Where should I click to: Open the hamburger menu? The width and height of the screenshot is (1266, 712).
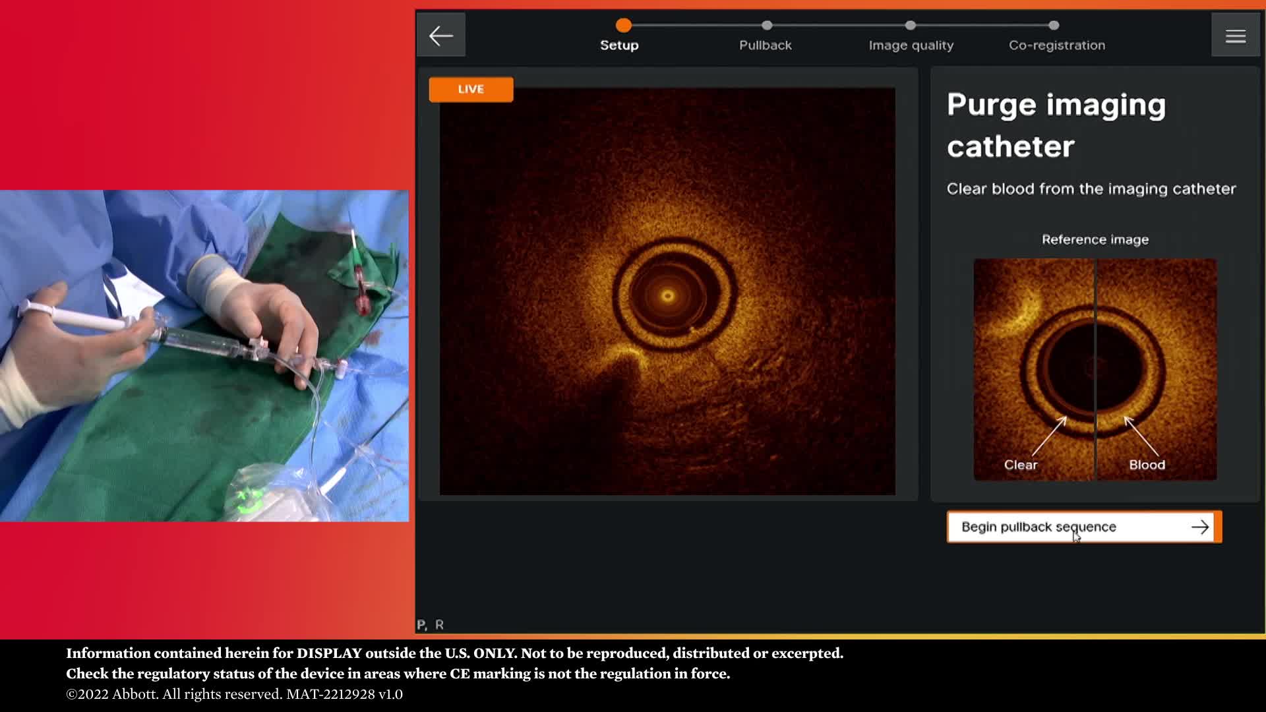click(x=1235, y=36)
